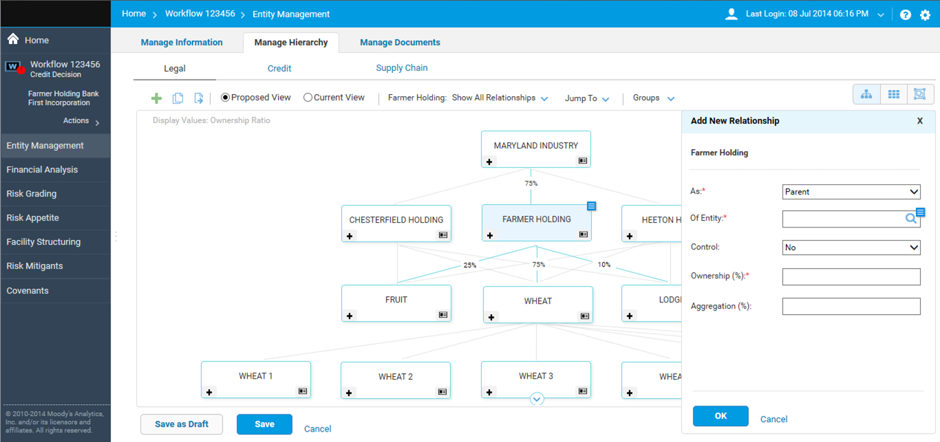Click the export document icon

click(198, 98)
